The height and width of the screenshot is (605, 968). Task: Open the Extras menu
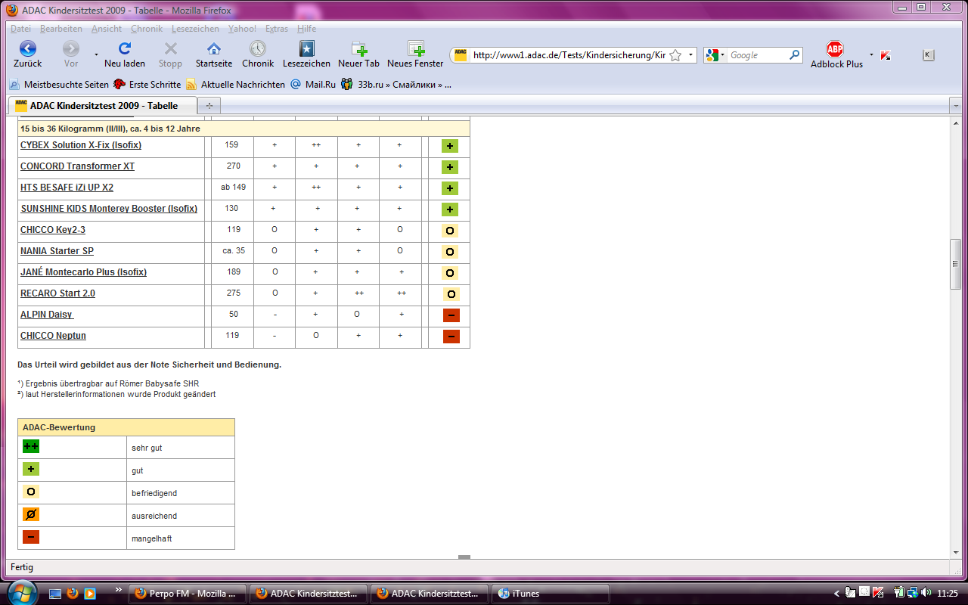pyautogui.click(x=277, y=29)
